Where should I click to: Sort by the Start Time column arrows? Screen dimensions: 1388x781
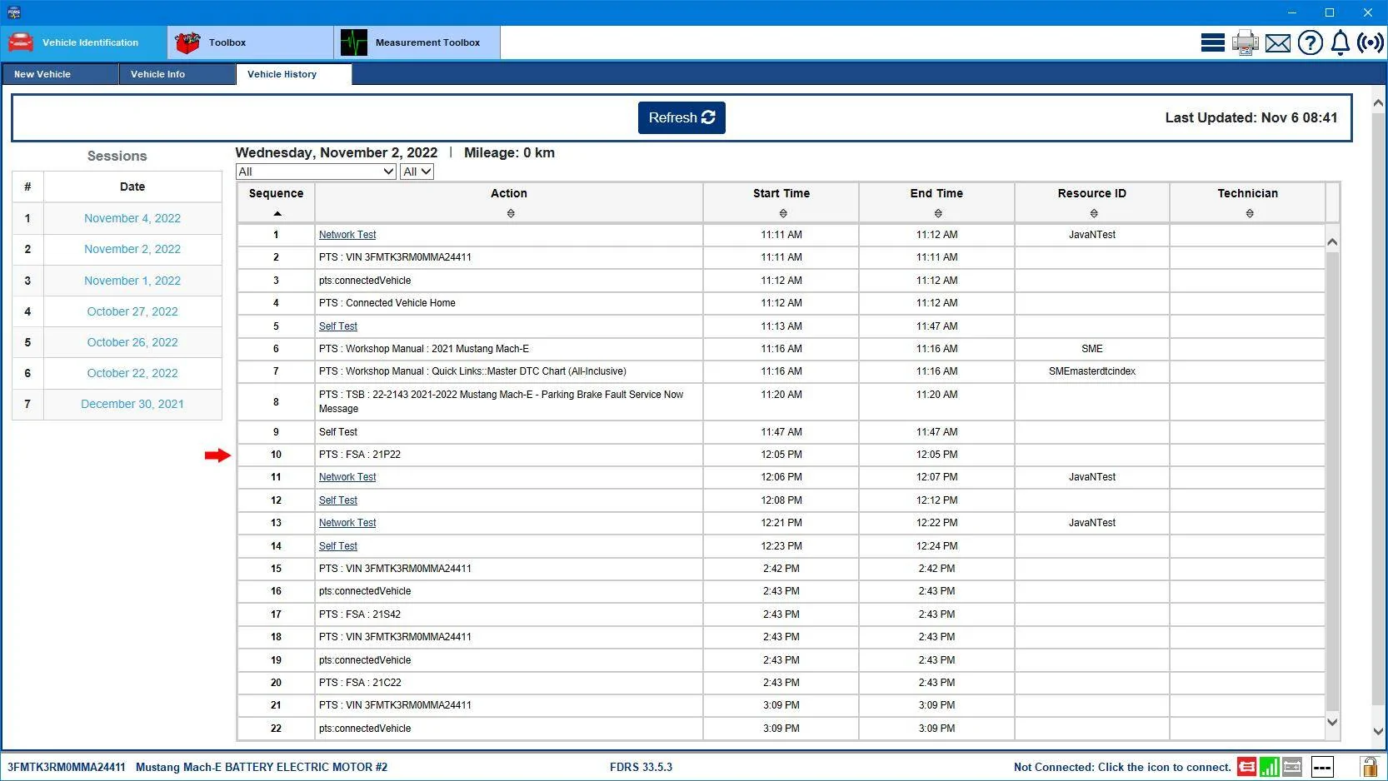(782, 214)
